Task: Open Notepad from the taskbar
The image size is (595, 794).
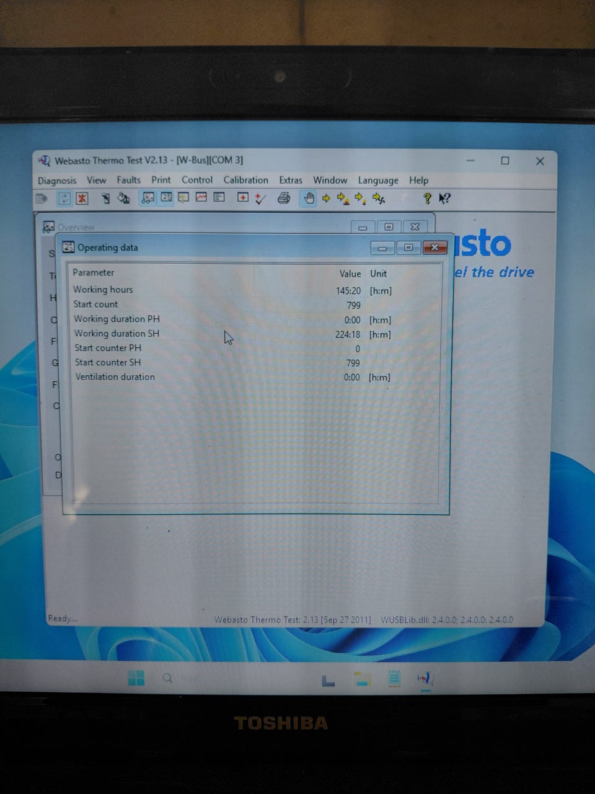Action: click(x=394, y=679)
